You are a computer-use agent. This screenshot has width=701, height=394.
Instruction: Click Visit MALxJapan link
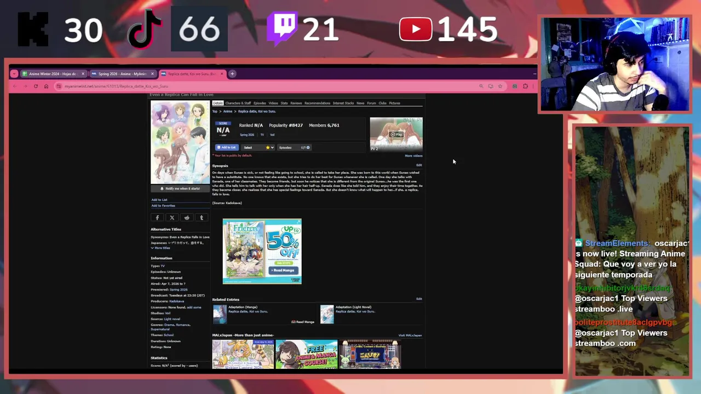(410, 335)
